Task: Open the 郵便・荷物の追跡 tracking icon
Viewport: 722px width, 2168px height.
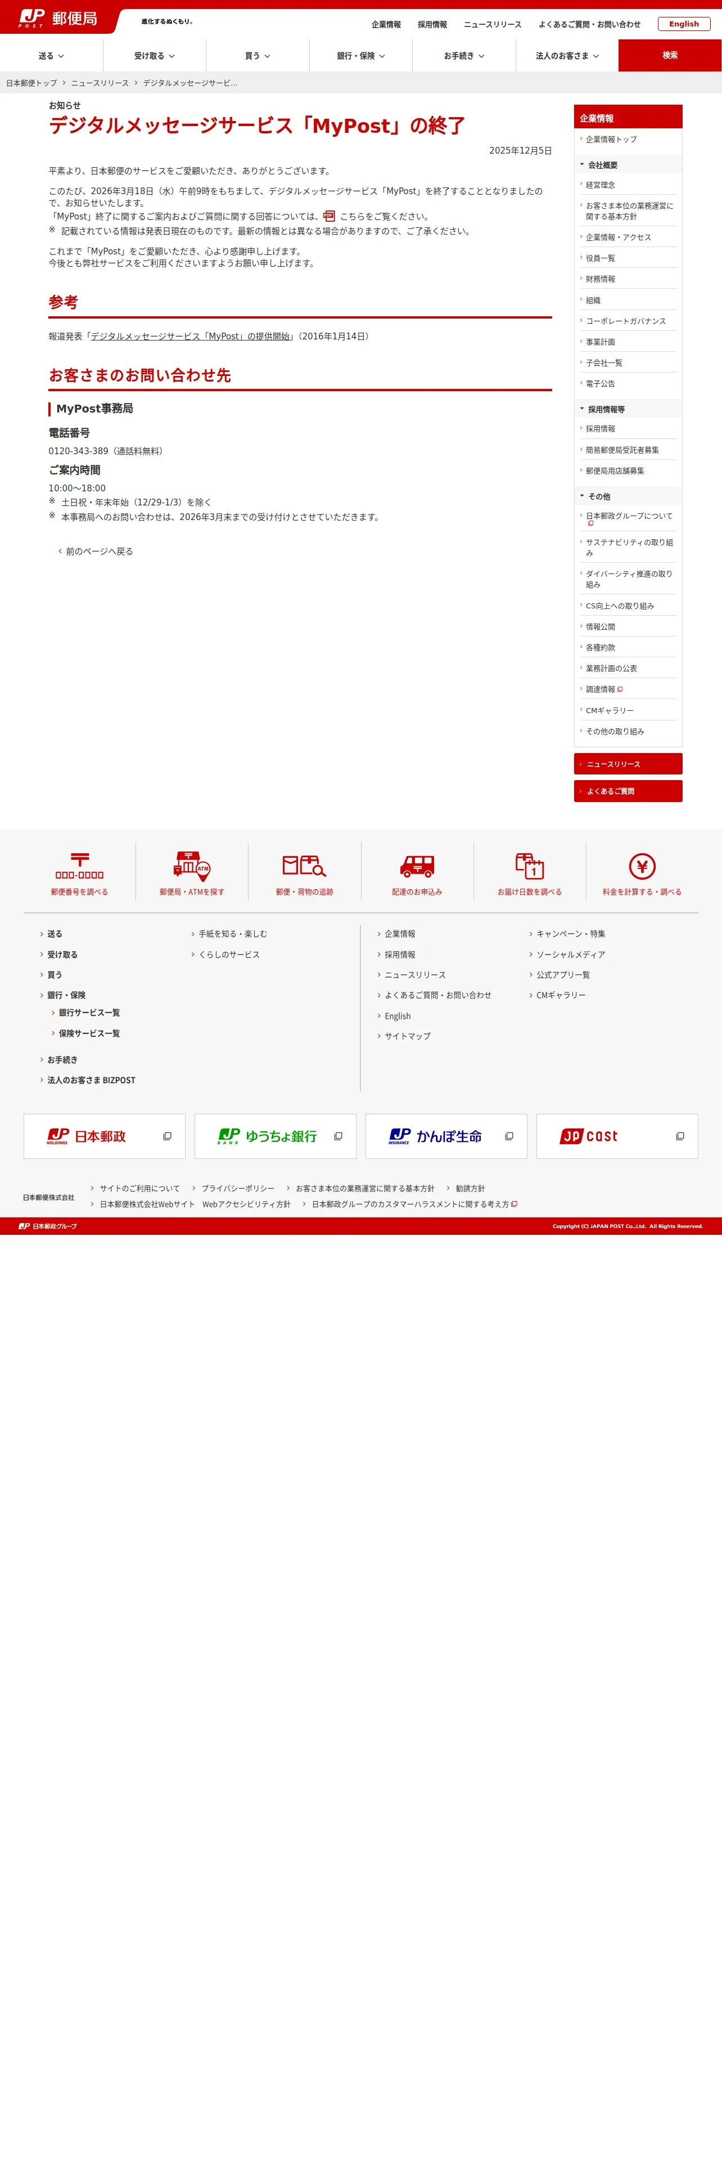Action: (304, 866)
